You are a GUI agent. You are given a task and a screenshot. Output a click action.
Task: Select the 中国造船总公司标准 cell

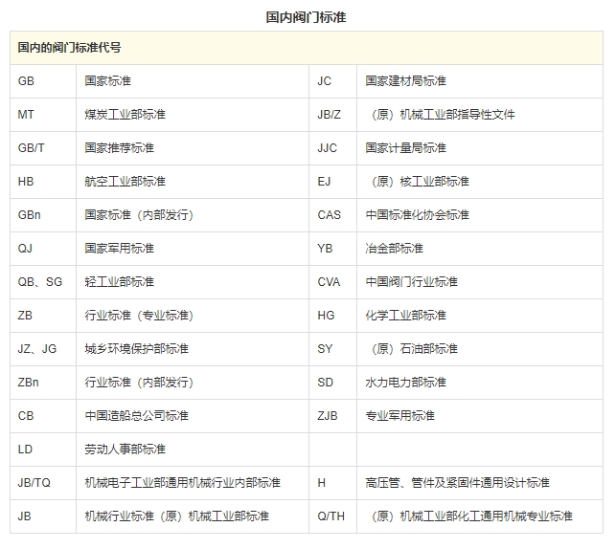tap(193, 416)
